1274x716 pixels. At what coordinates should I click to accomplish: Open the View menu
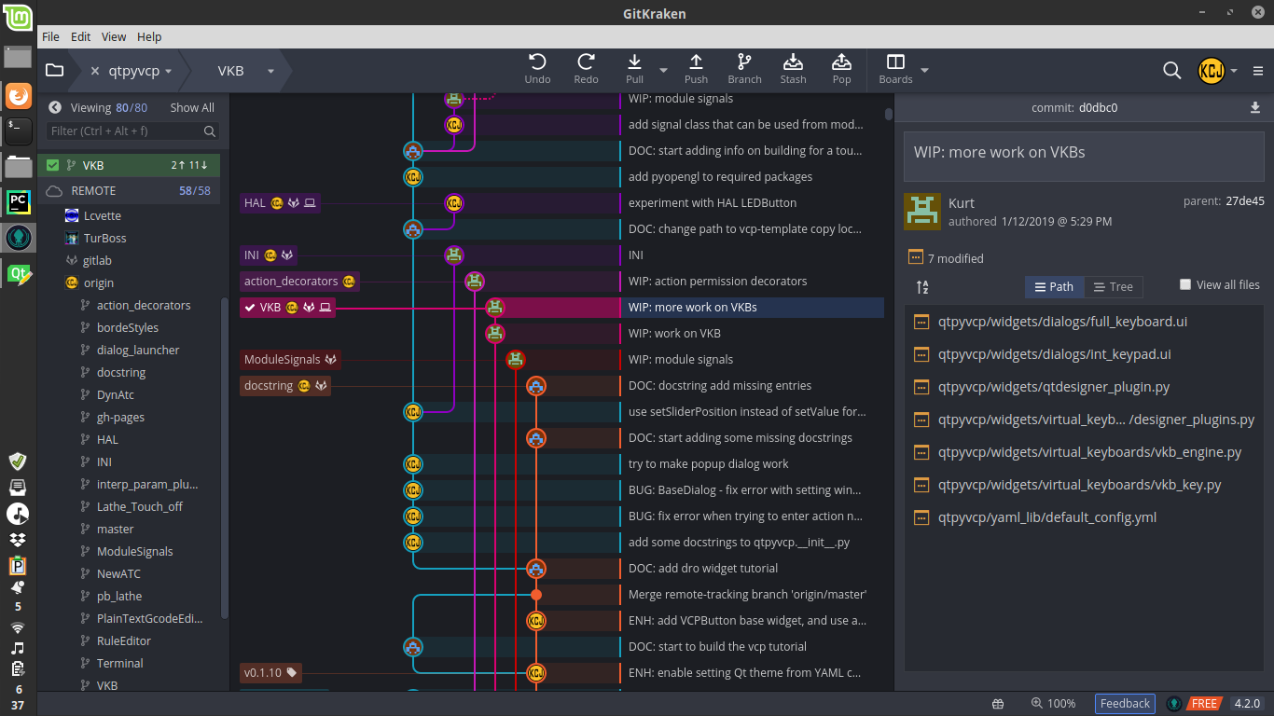[x=114, y=36]
